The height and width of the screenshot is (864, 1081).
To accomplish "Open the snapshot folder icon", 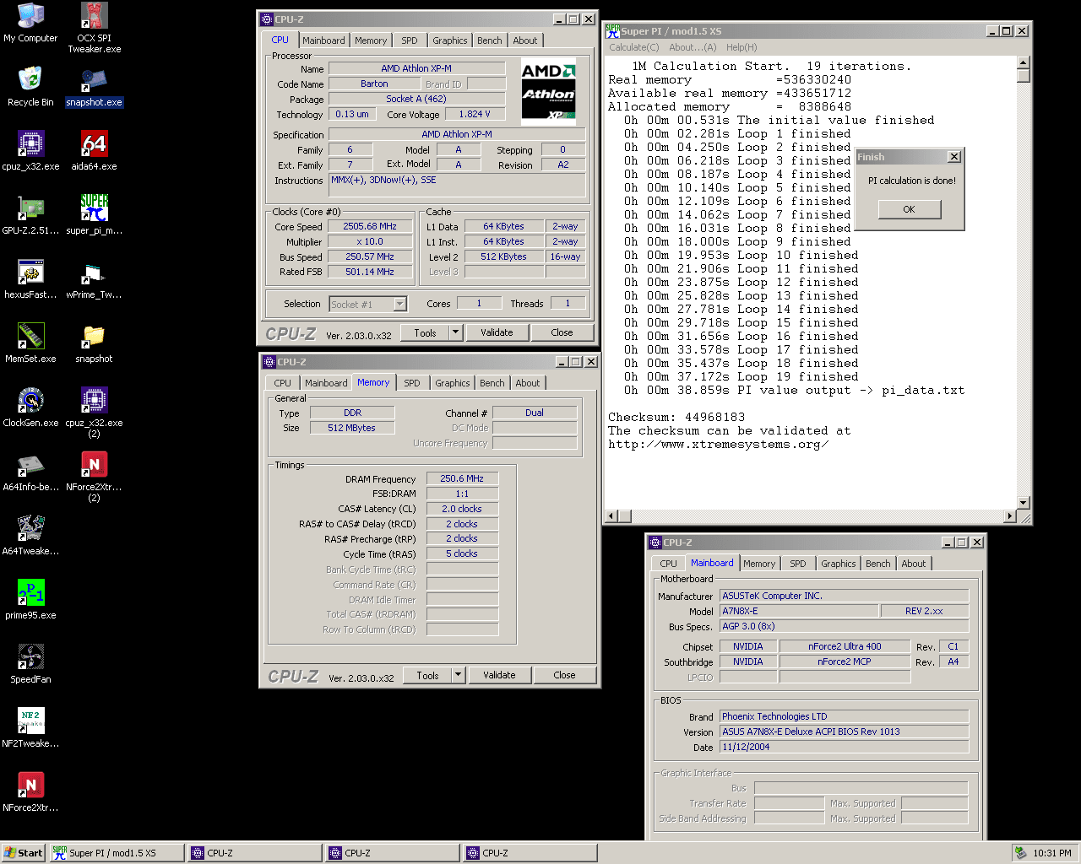I will [x=94, y=343].
